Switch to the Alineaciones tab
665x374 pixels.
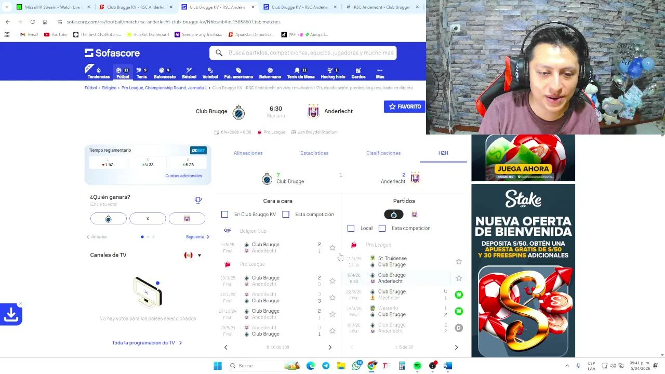[248, 153]
